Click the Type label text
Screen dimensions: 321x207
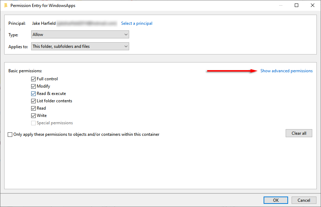click(x=13, y=35)
